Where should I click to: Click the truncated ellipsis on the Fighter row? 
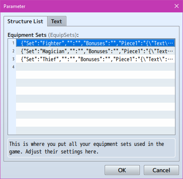tap(170, 43)
